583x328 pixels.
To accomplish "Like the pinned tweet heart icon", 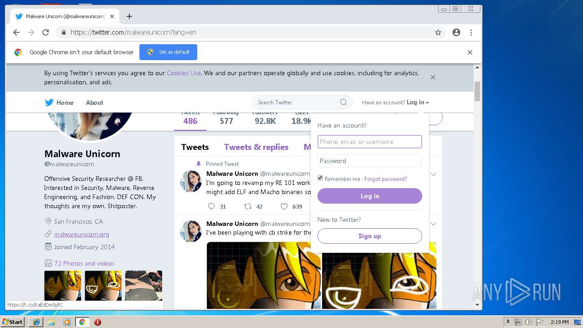I will (284, 206).
